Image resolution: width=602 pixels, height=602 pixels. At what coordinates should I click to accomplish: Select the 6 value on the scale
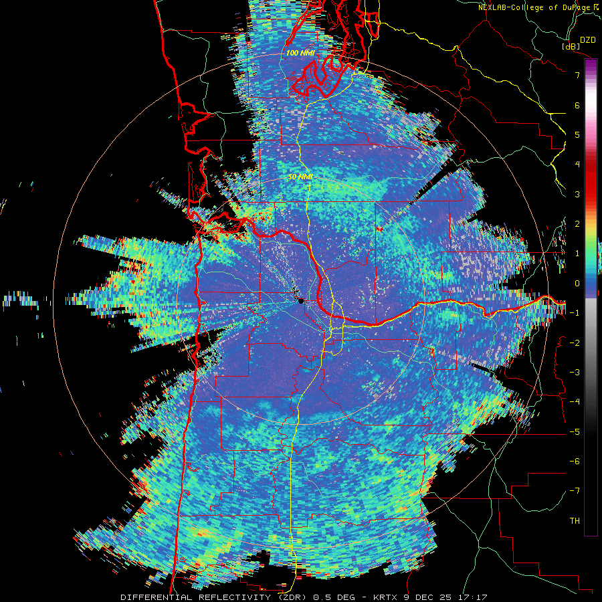tap(577, 105)
